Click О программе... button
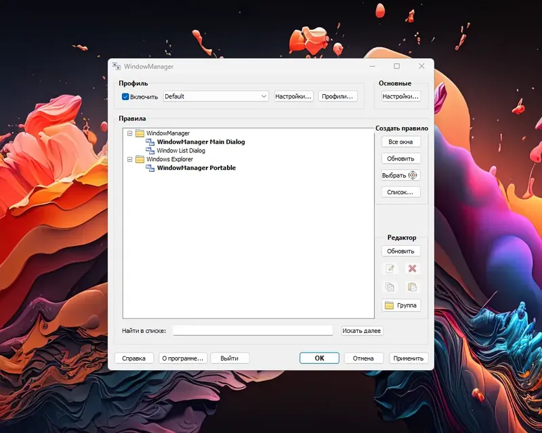This screenshot has height=433, width=542. pos(182,358)
